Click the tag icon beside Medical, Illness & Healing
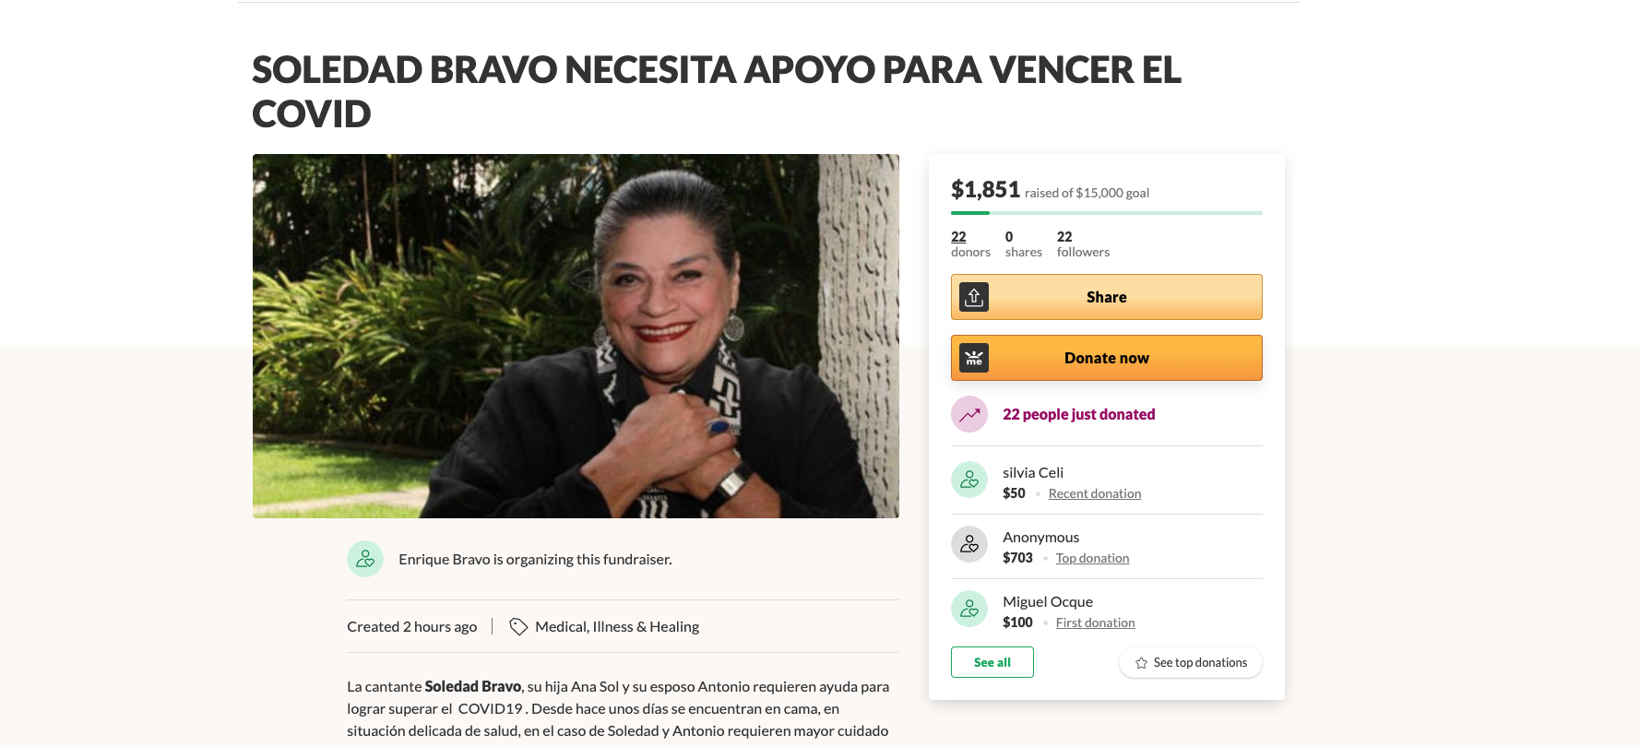 tap(518, 626)
